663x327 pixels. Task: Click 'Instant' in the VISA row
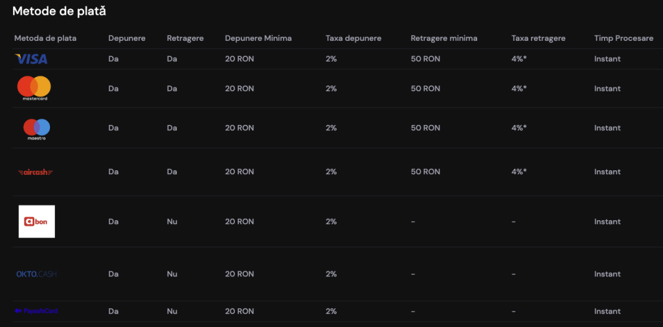coord(607,59)
